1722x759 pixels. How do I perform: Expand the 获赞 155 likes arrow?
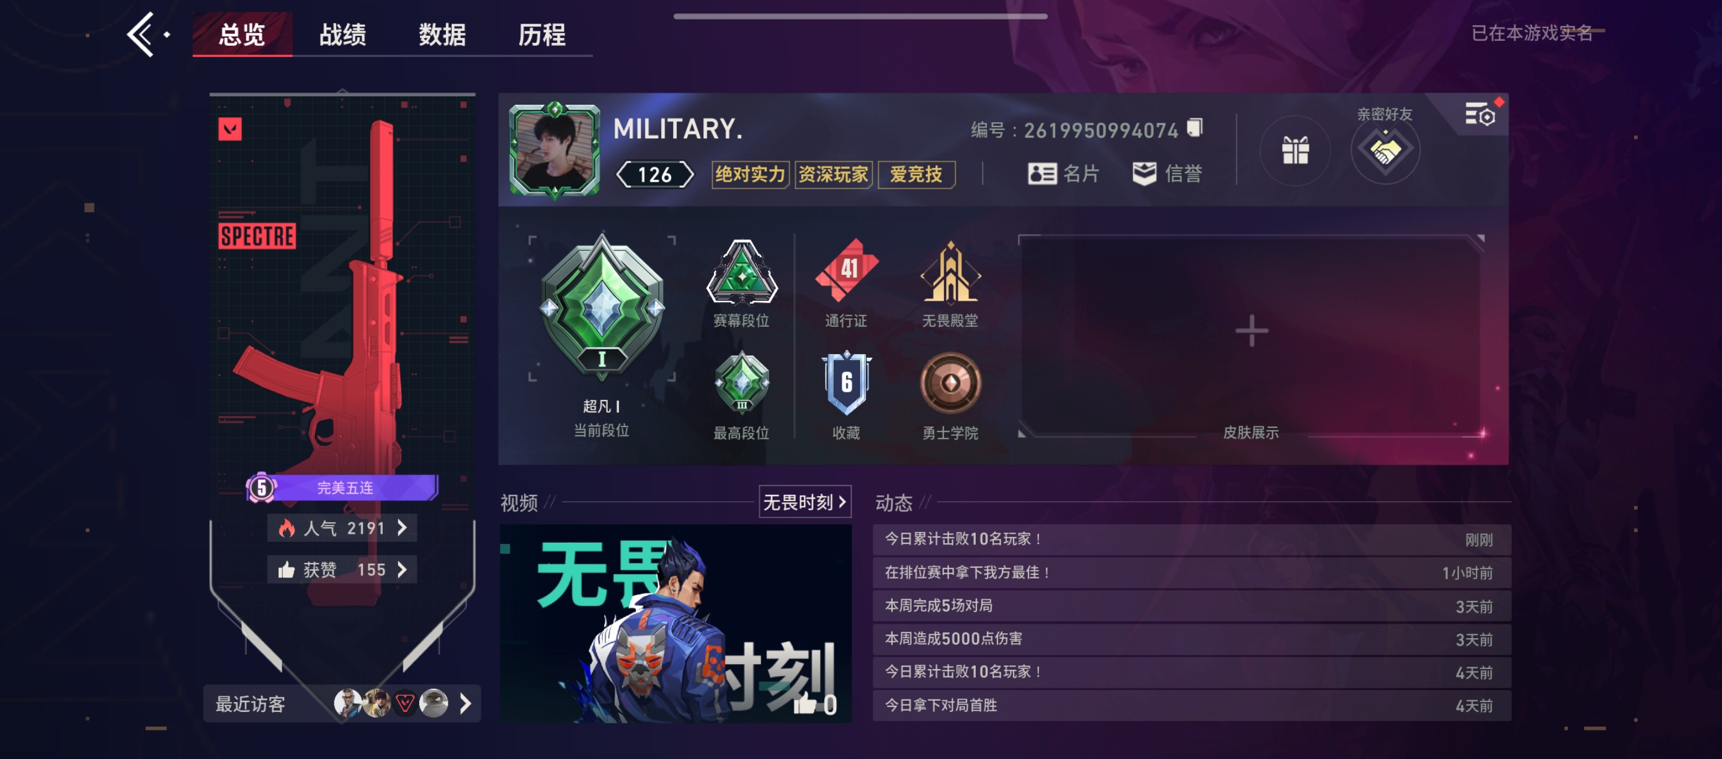403,569
